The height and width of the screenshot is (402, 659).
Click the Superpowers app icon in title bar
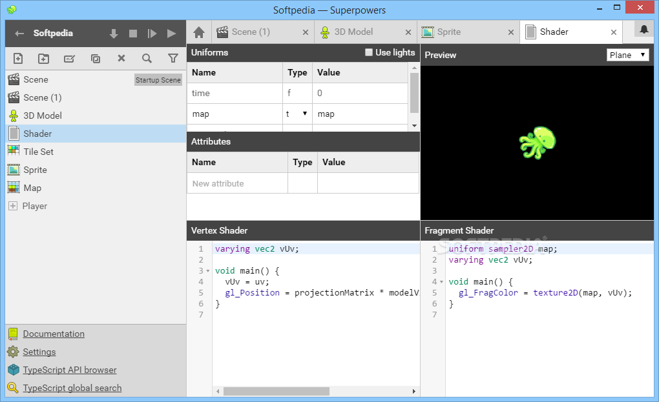point(12,9)
